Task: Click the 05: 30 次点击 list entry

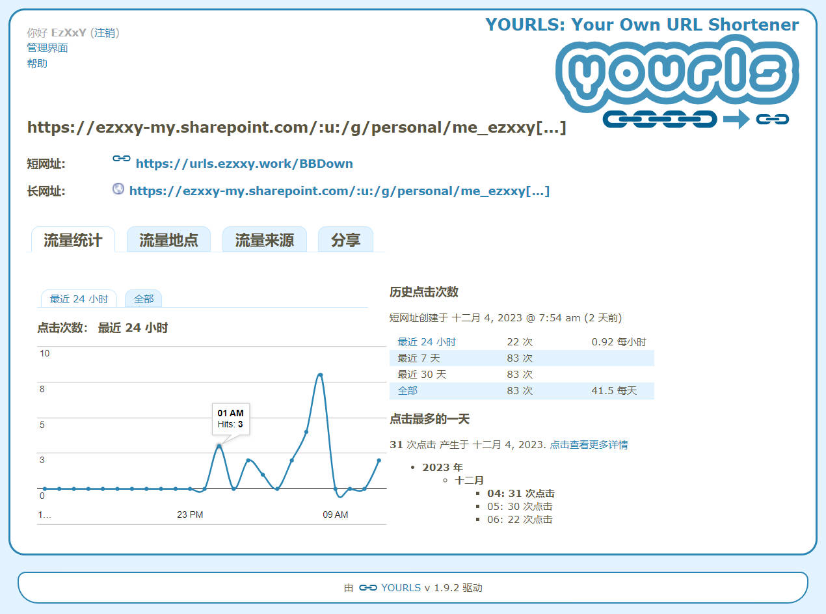Action: tap(520, 507)
